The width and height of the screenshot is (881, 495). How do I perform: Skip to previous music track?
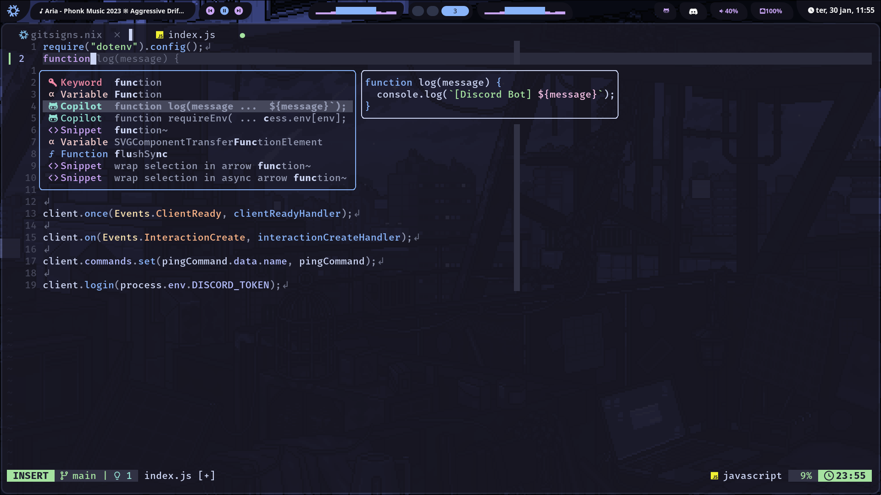point(210,11)
